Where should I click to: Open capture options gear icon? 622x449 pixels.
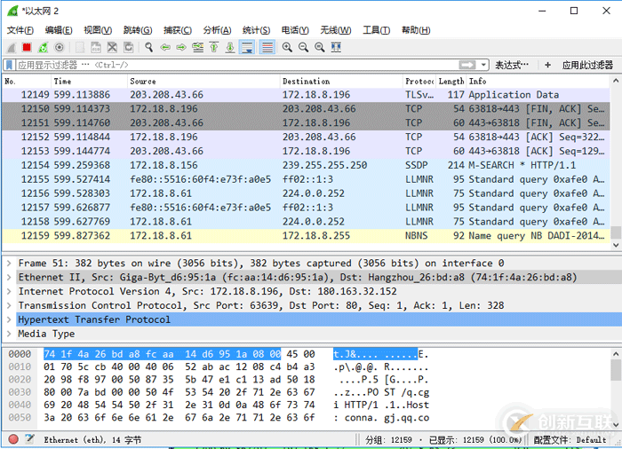(x=59, y=47)
